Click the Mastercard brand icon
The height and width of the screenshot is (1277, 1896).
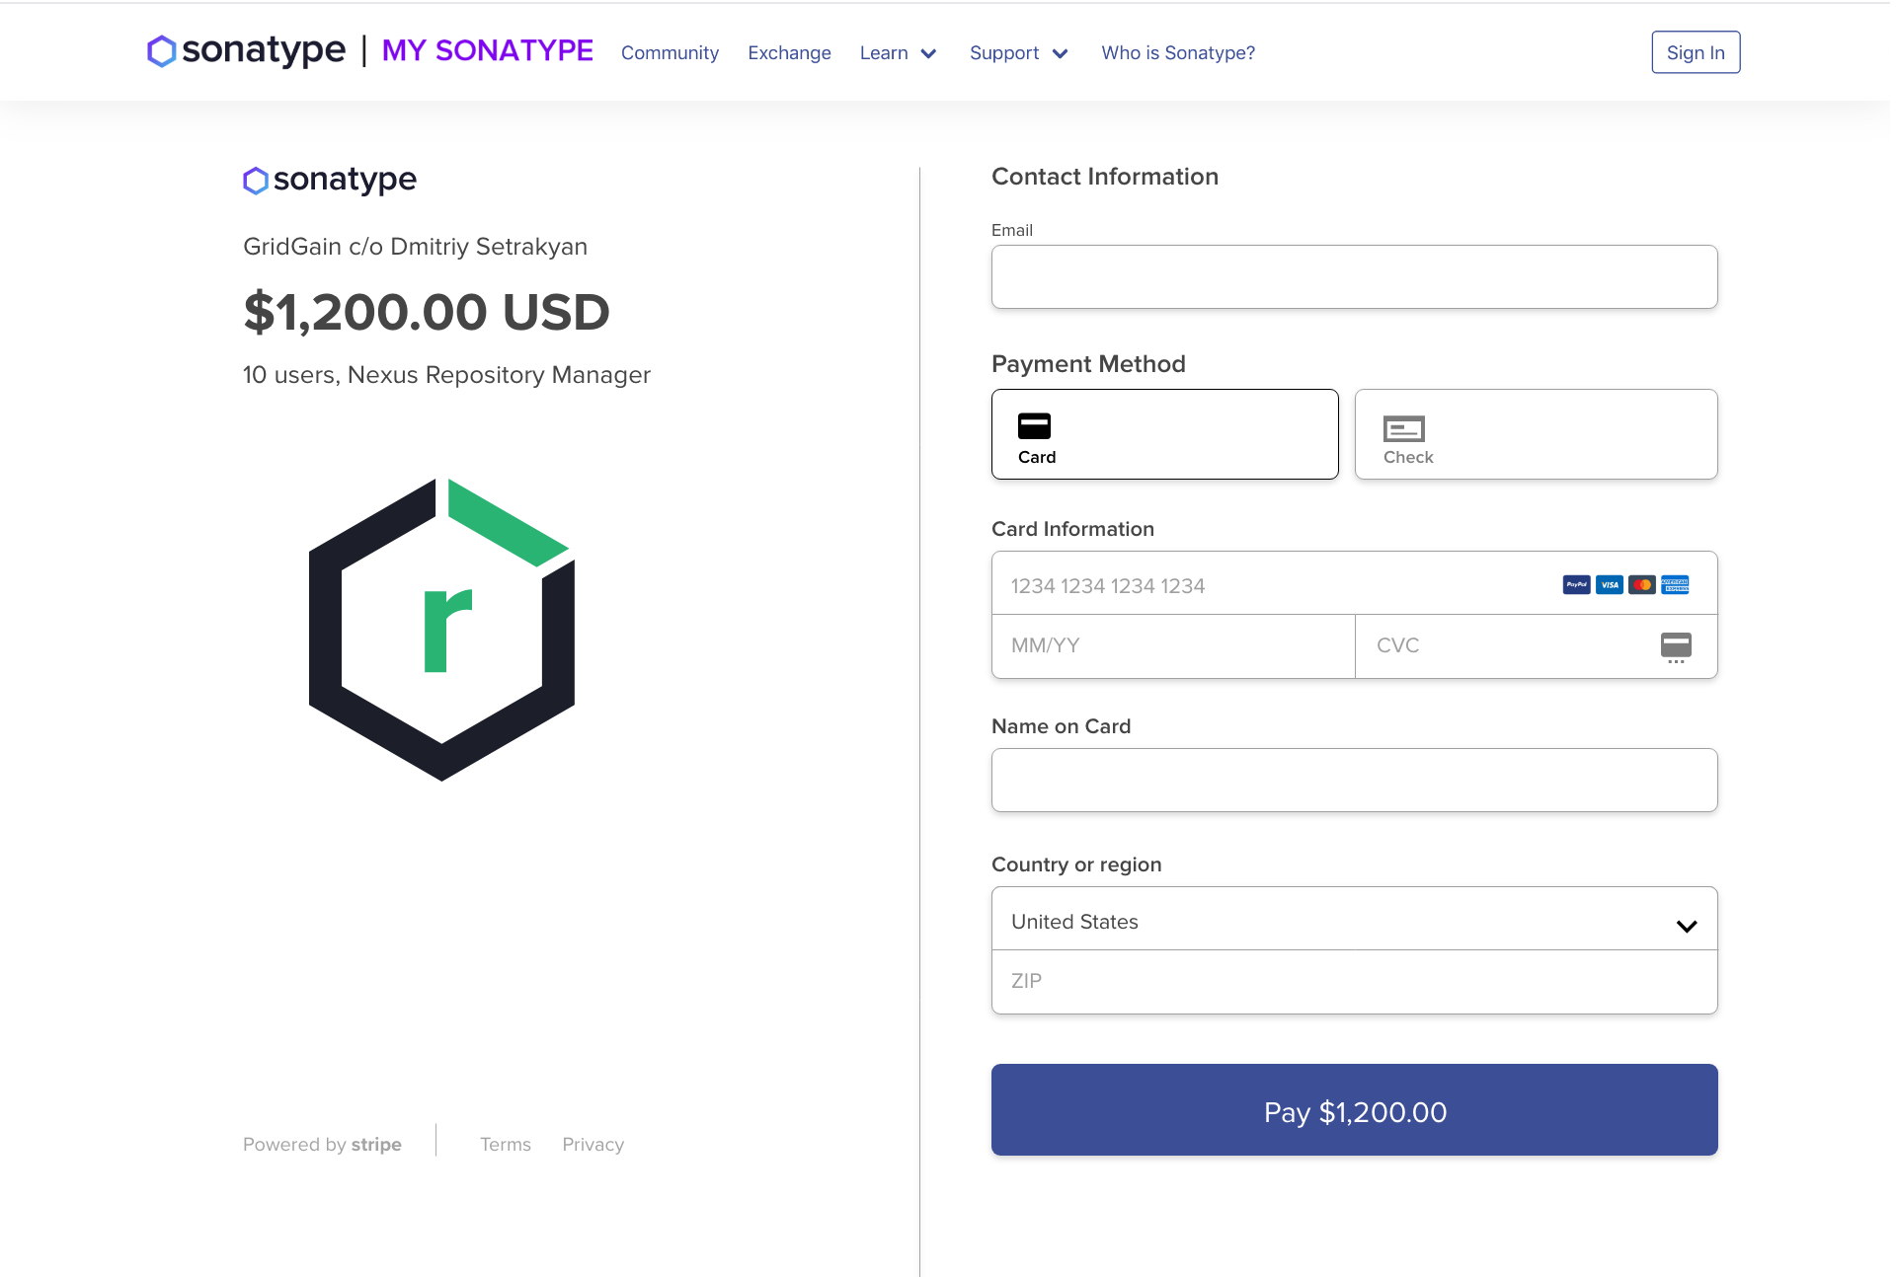point(1642,585)
